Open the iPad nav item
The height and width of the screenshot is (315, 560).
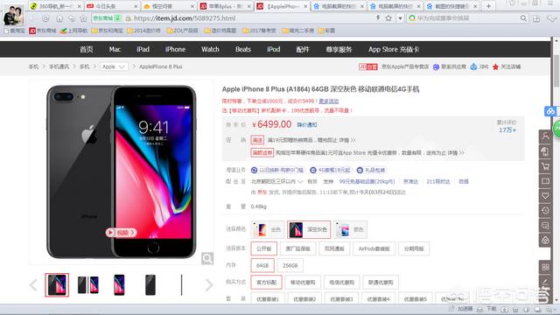click(143, 49)
